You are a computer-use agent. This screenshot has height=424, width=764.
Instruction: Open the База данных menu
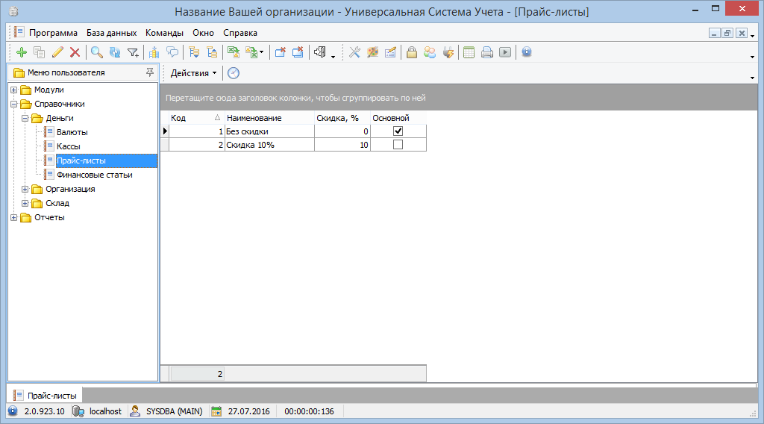111,33
